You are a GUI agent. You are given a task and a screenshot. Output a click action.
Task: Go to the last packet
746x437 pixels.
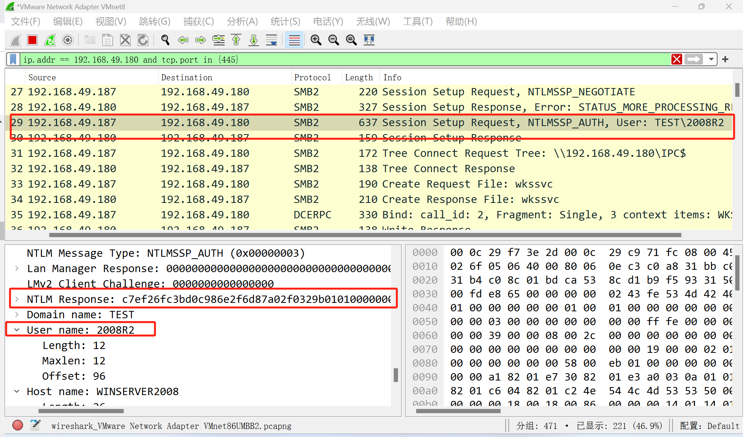pos(254,40)
